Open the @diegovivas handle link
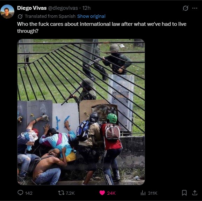Screen dimensions: 202x201 tap(63, 8)
